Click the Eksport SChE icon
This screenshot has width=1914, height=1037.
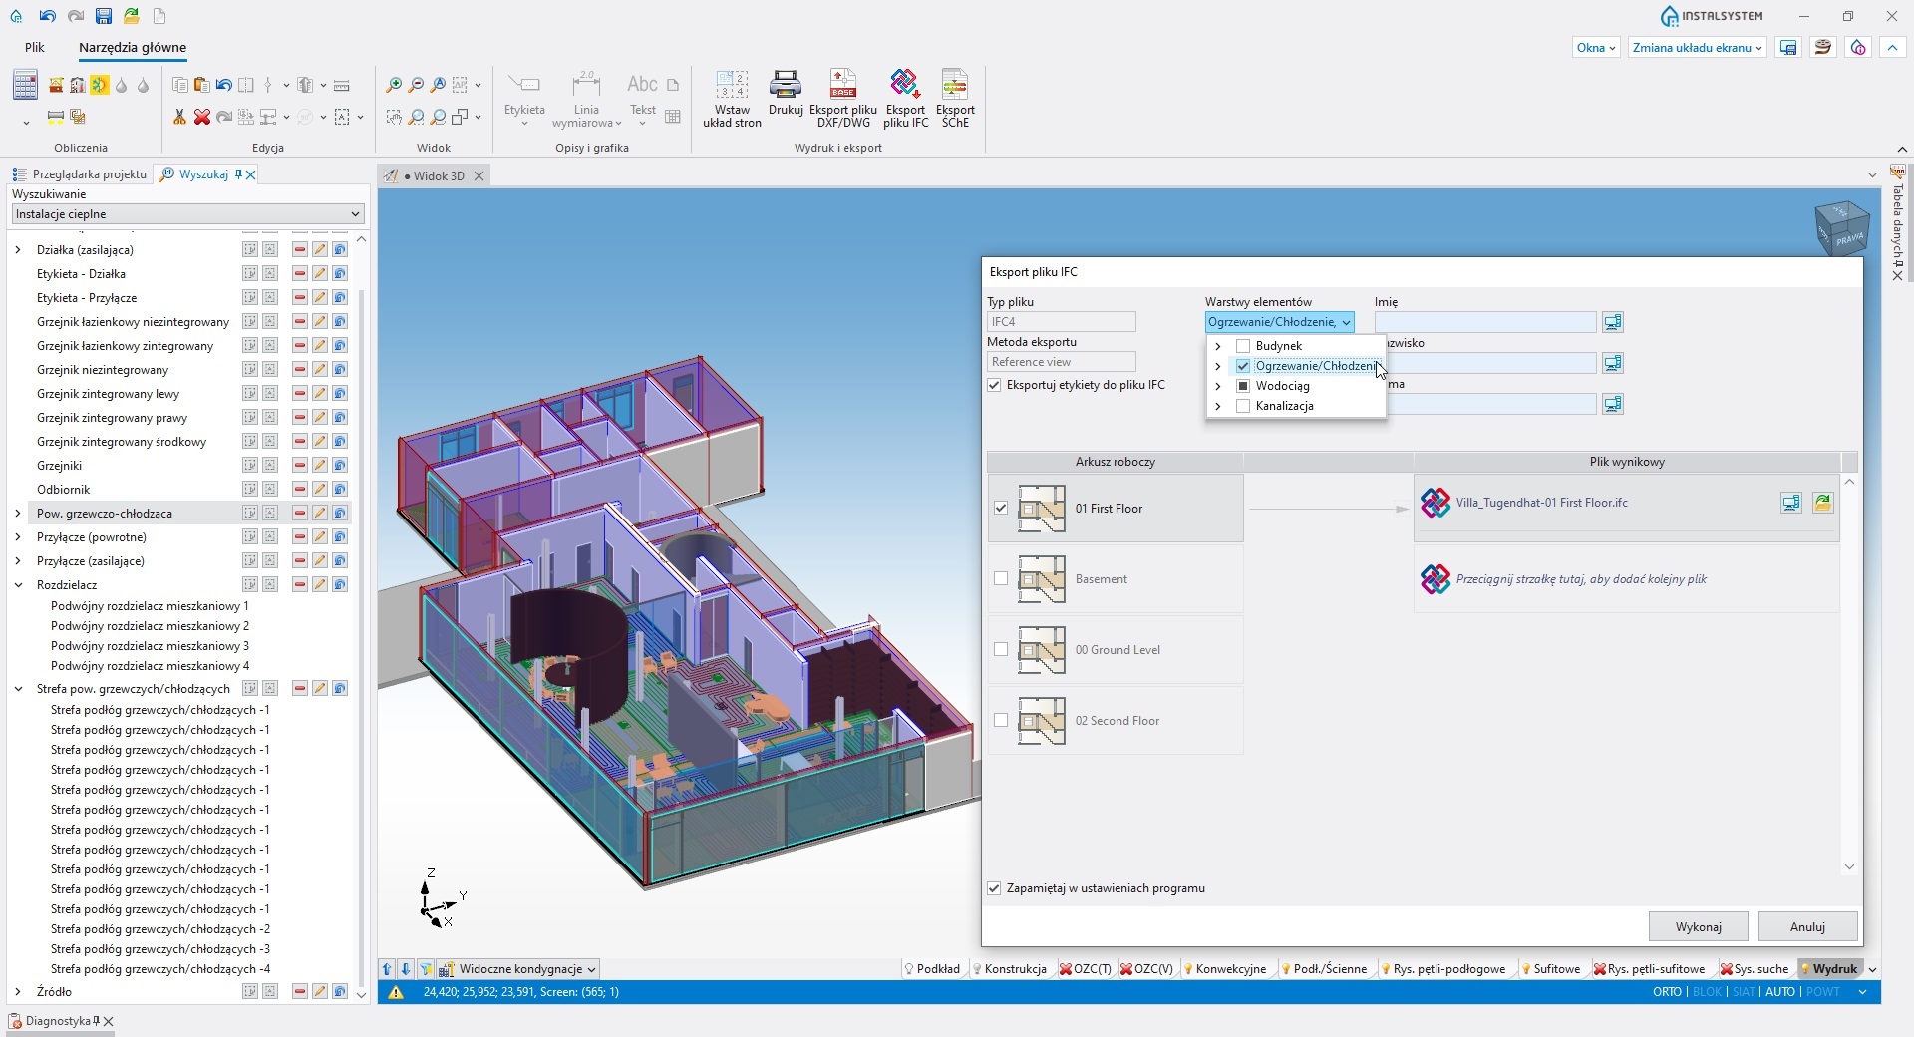pos(955,84)
